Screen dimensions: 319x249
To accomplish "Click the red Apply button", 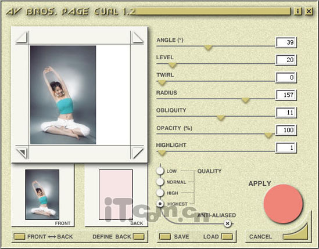I will coord(283,204).
